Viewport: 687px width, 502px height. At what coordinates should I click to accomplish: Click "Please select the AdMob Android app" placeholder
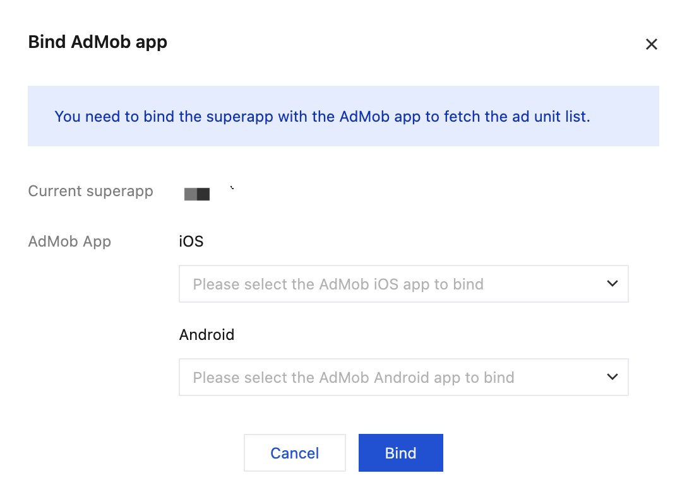pyautogui.click(x=354, y=378)
